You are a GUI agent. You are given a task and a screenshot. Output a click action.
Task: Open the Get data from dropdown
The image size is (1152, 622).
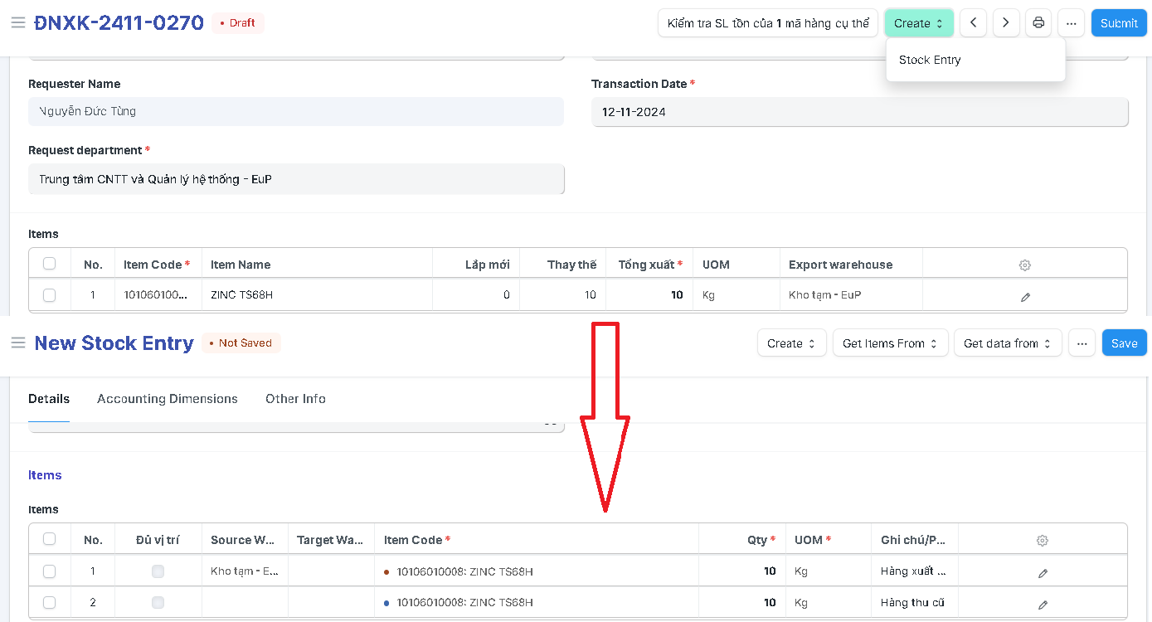(x=1008, y=343)
